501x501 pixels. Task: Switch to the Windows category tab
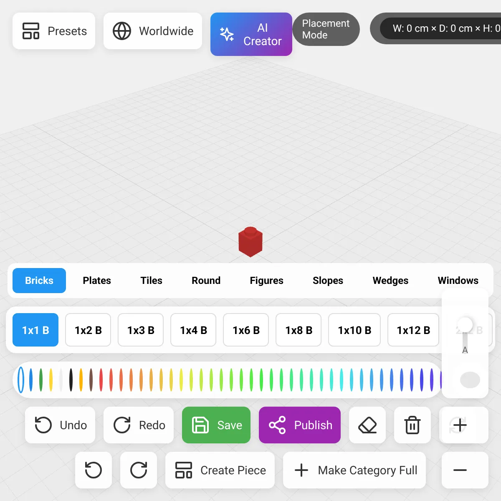pyautogui.click(x=458, y=281)
